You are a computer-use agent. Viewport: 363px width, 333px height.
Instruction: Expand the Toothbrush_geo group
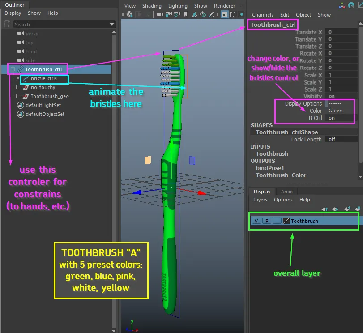[x=18, y=96]
